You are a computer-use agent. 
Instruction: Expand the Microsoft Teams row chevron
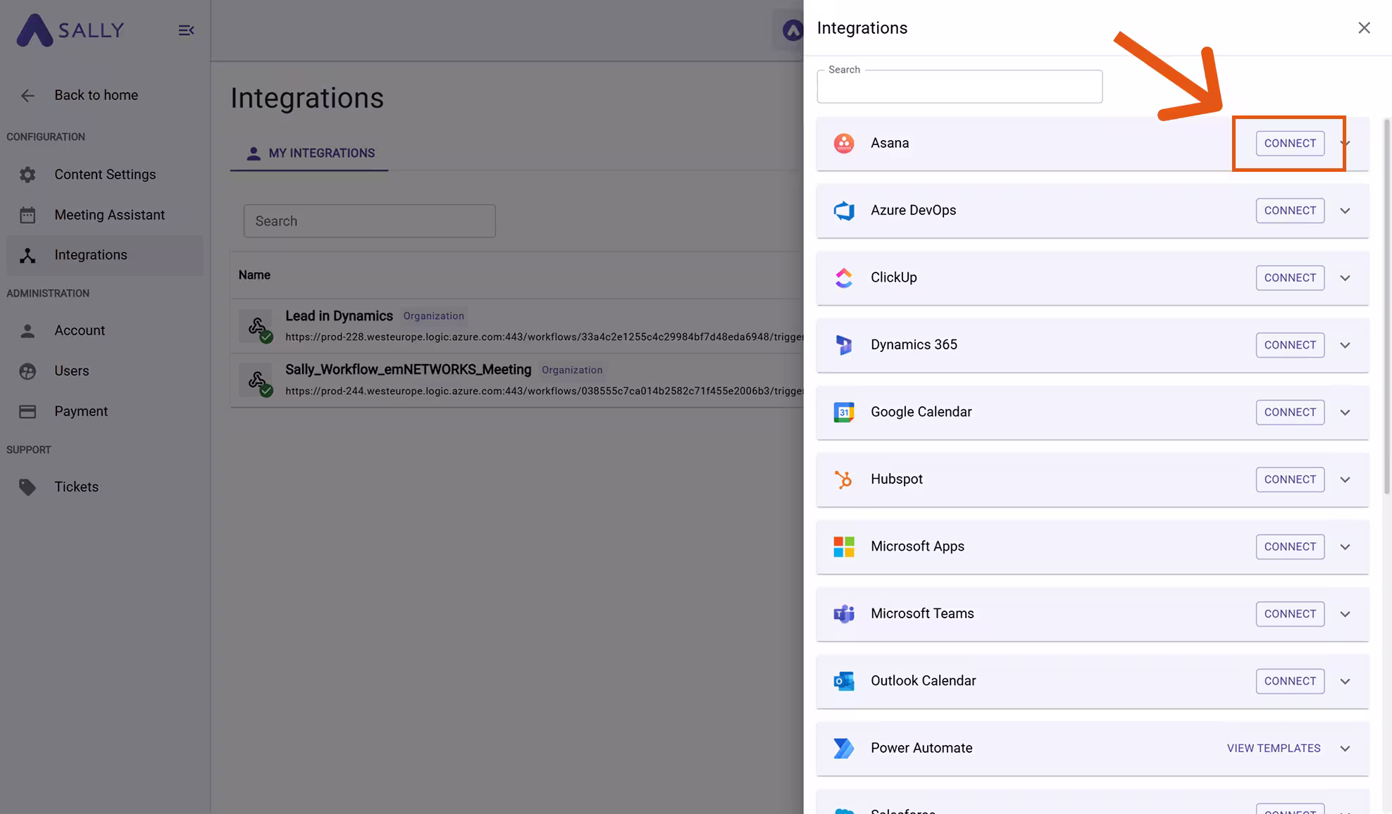point(1345,615)
